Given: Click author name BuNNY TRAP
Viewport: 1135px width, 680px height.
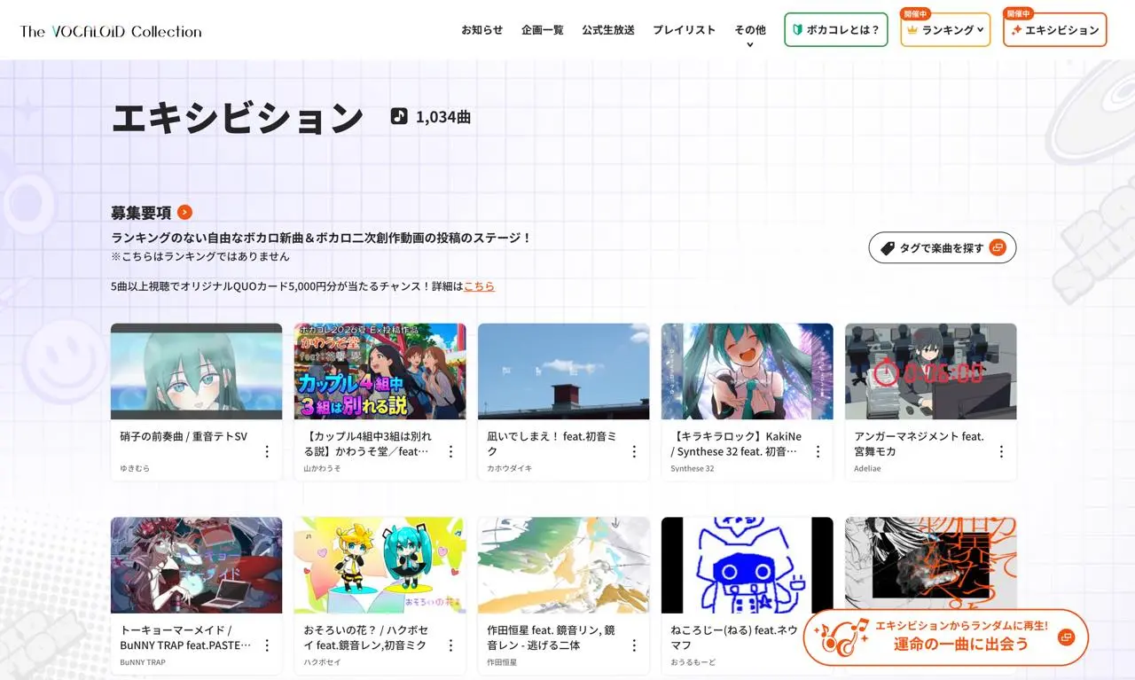Looking at the screenshot, I should click(143, 662).
